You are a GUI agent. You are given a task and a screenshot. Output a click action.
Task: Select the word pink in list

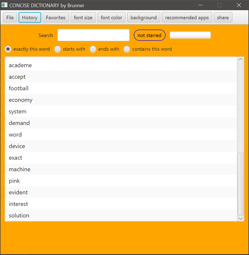121,181
